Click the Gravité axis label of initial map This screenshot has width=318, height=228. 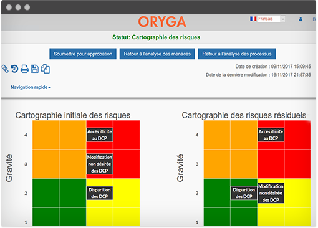9,168
